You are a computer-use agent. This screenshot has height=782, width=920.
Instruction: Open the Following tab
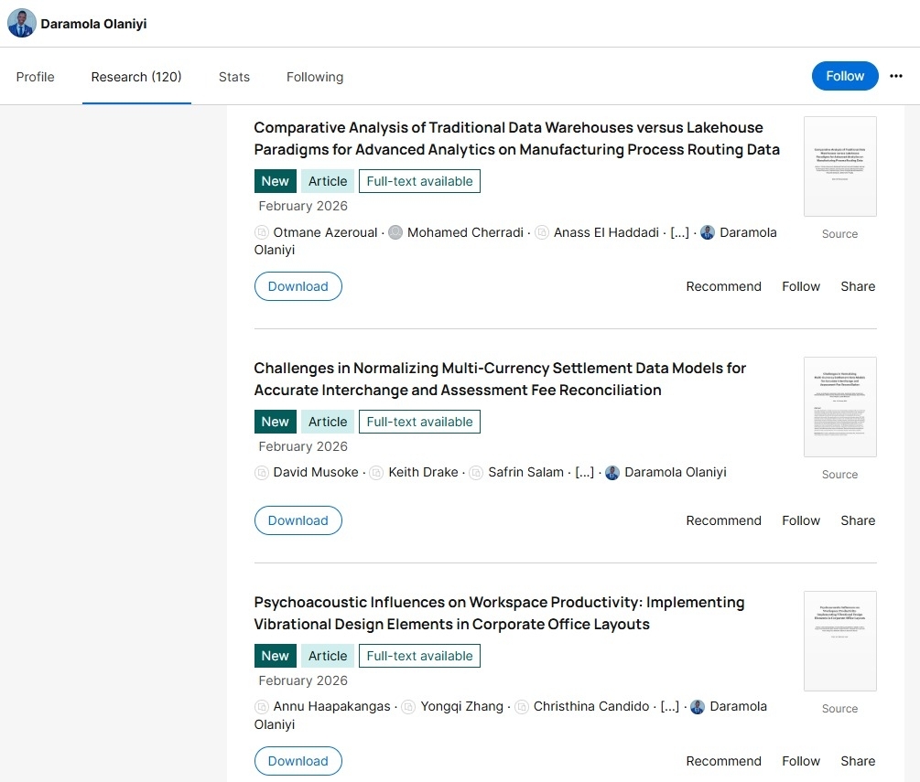click(314, 77)
